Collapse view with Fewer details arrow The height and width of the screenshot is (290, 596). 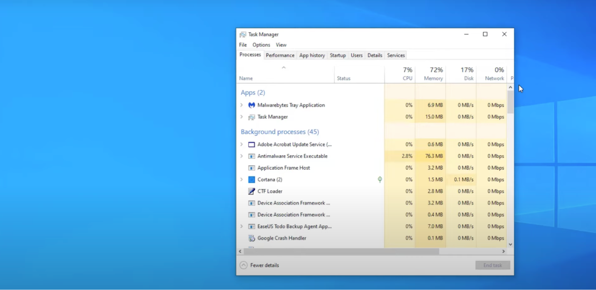coord(244,265)
